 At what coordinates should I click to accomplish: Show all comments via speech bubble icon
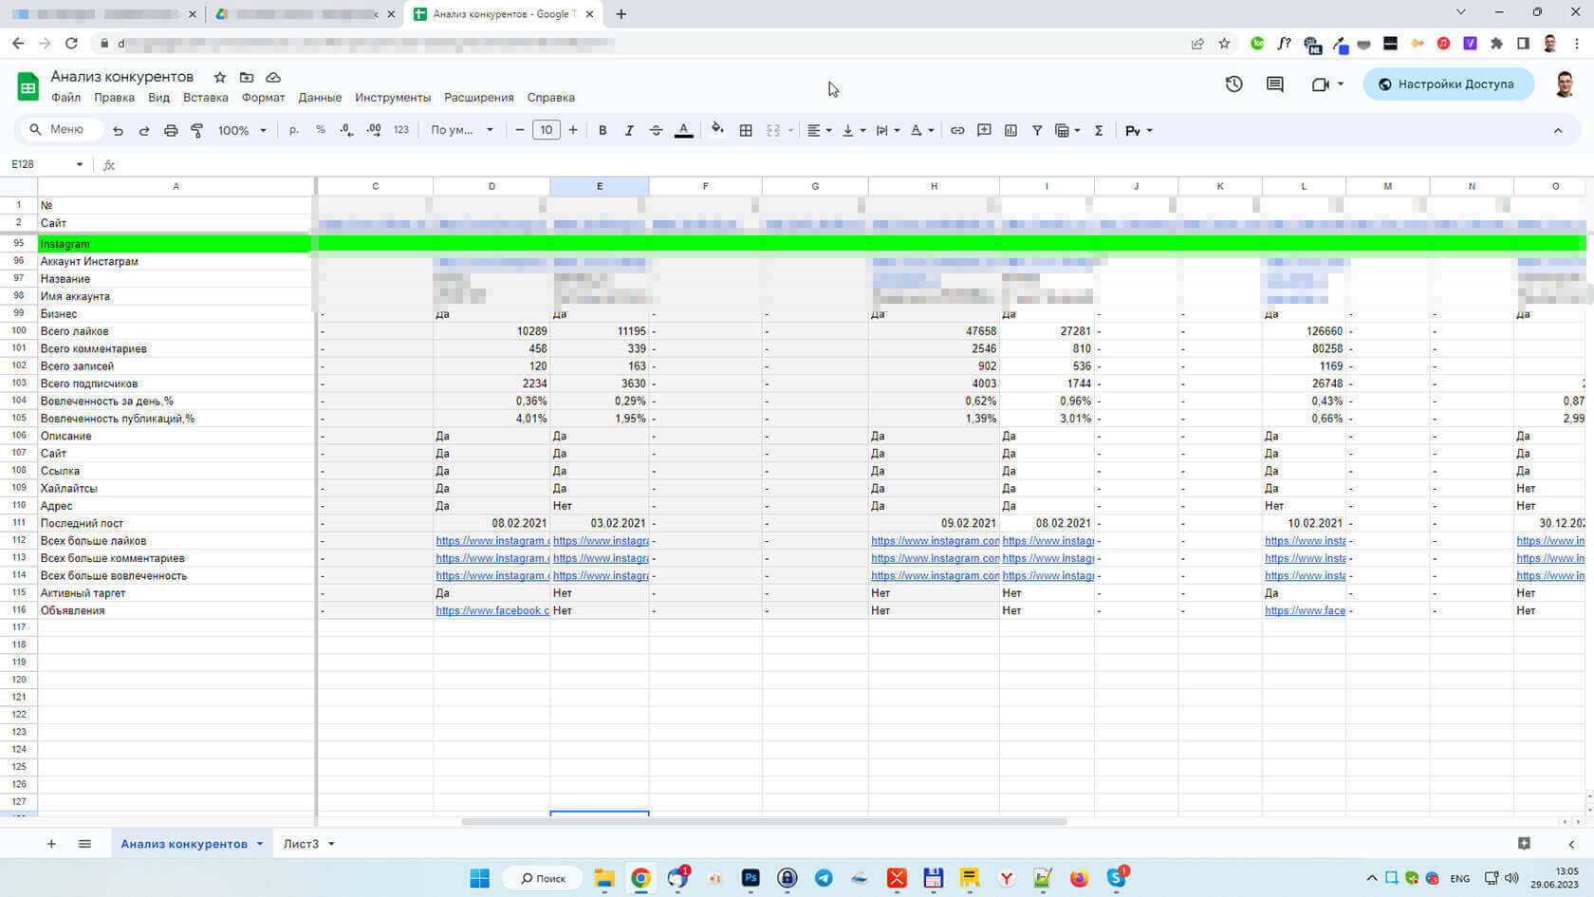click(1275, 84)
